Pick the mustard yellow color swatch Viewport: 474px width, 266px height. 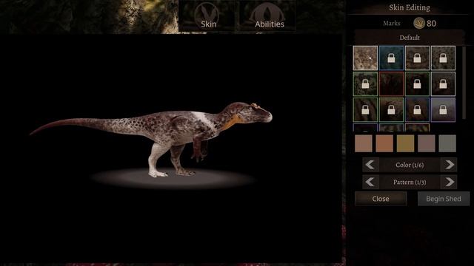pos(405,143)
